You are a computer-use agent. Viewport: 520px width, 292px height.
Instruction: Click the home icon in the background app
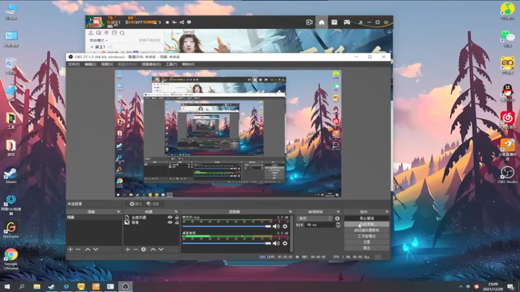[321, 22]
